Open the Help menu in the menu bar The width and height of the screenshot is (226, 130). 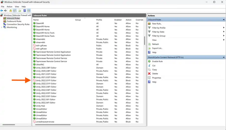tap(24, 7)
